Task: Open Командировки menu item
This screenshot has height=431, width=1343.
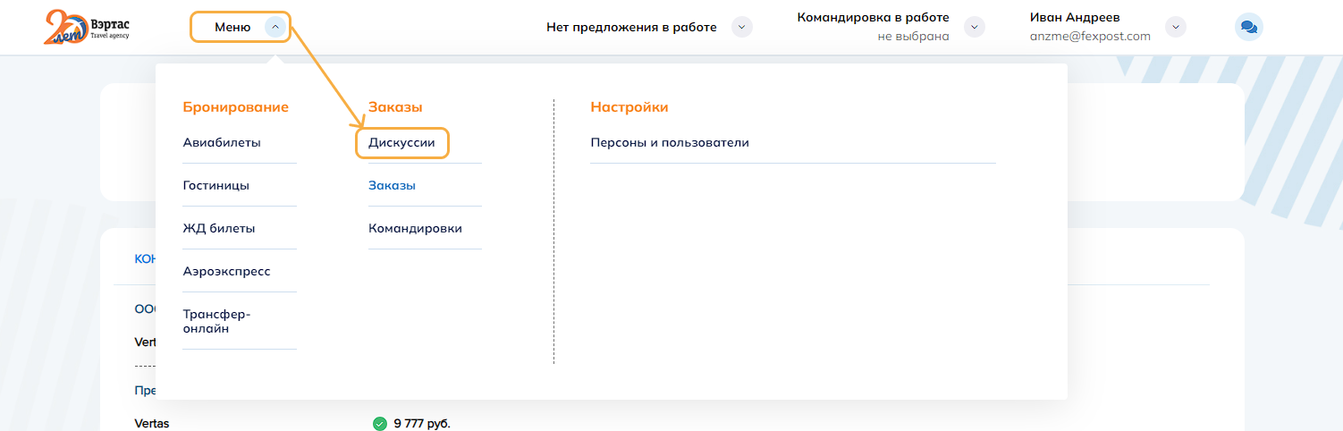Action: [x=415, y=229]
